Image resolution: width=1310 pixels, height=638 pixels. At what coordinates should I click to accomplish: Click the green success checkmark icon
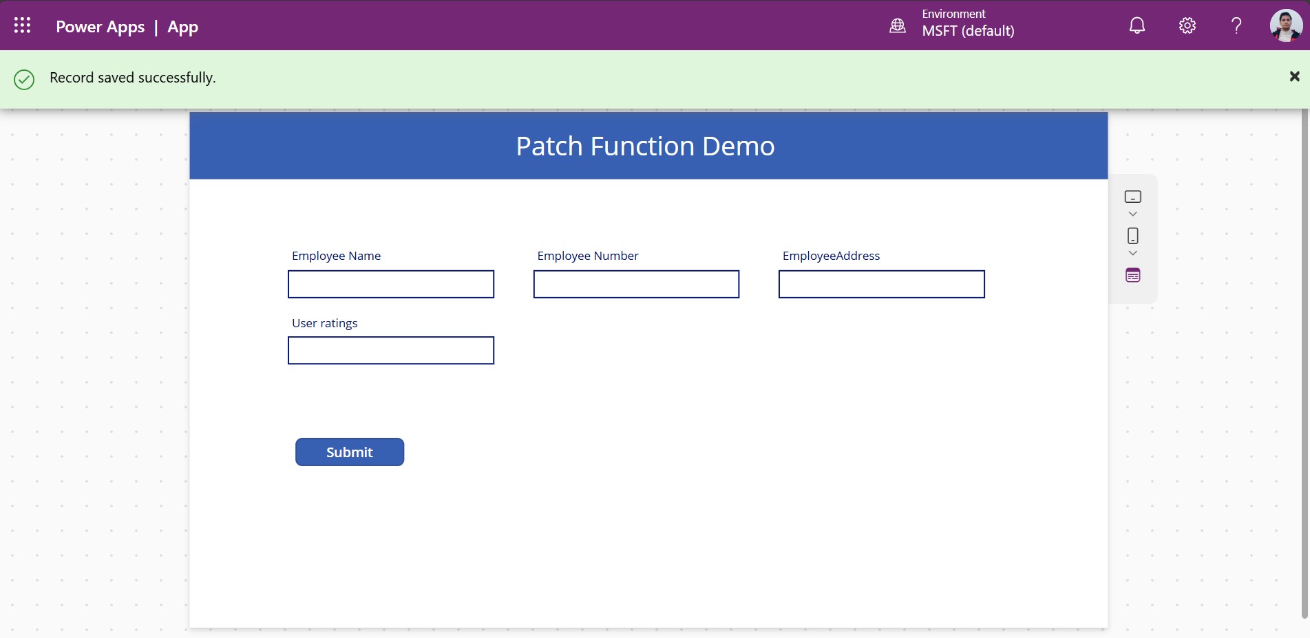tap(24, 80)
